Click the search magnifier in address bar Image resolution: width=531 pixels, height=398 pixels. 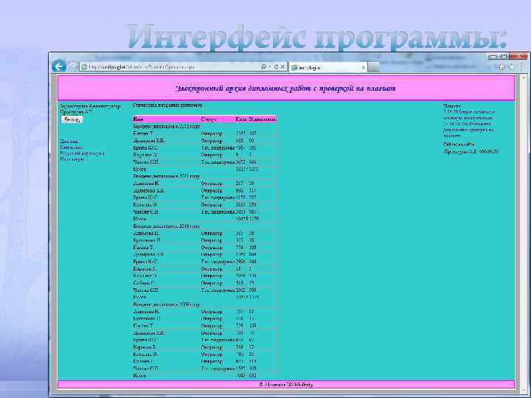click(264, 67)
